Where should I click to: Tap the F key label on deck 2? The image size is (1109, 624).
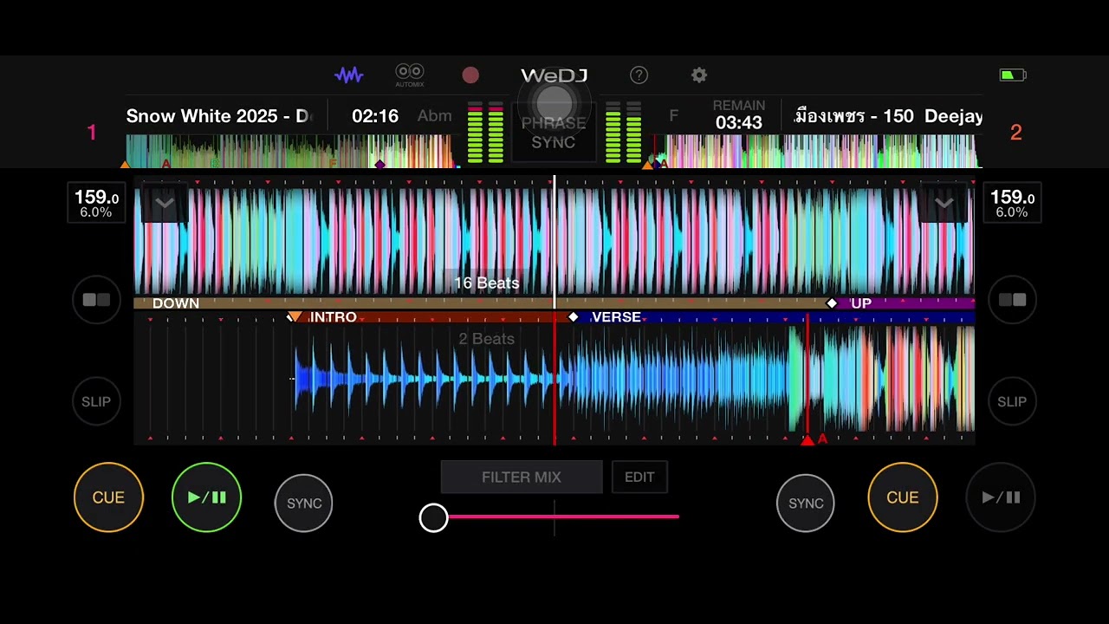click(673, 115)
